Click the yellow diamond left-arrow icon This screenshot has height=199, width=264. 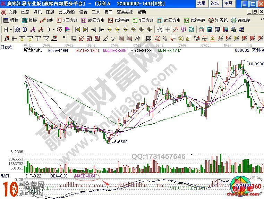(x=109, y=30)
